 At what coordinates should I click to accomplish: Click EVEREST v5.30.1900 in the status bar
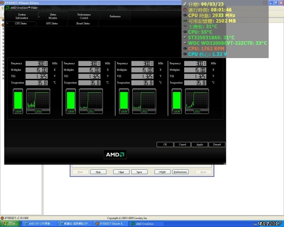16,218
